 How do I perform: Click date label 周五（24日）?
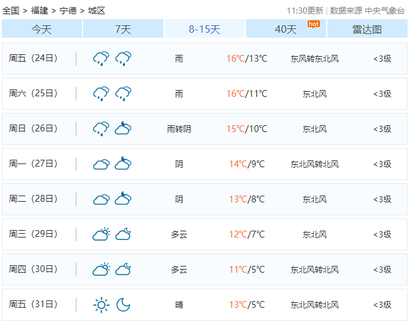(33, 58)
